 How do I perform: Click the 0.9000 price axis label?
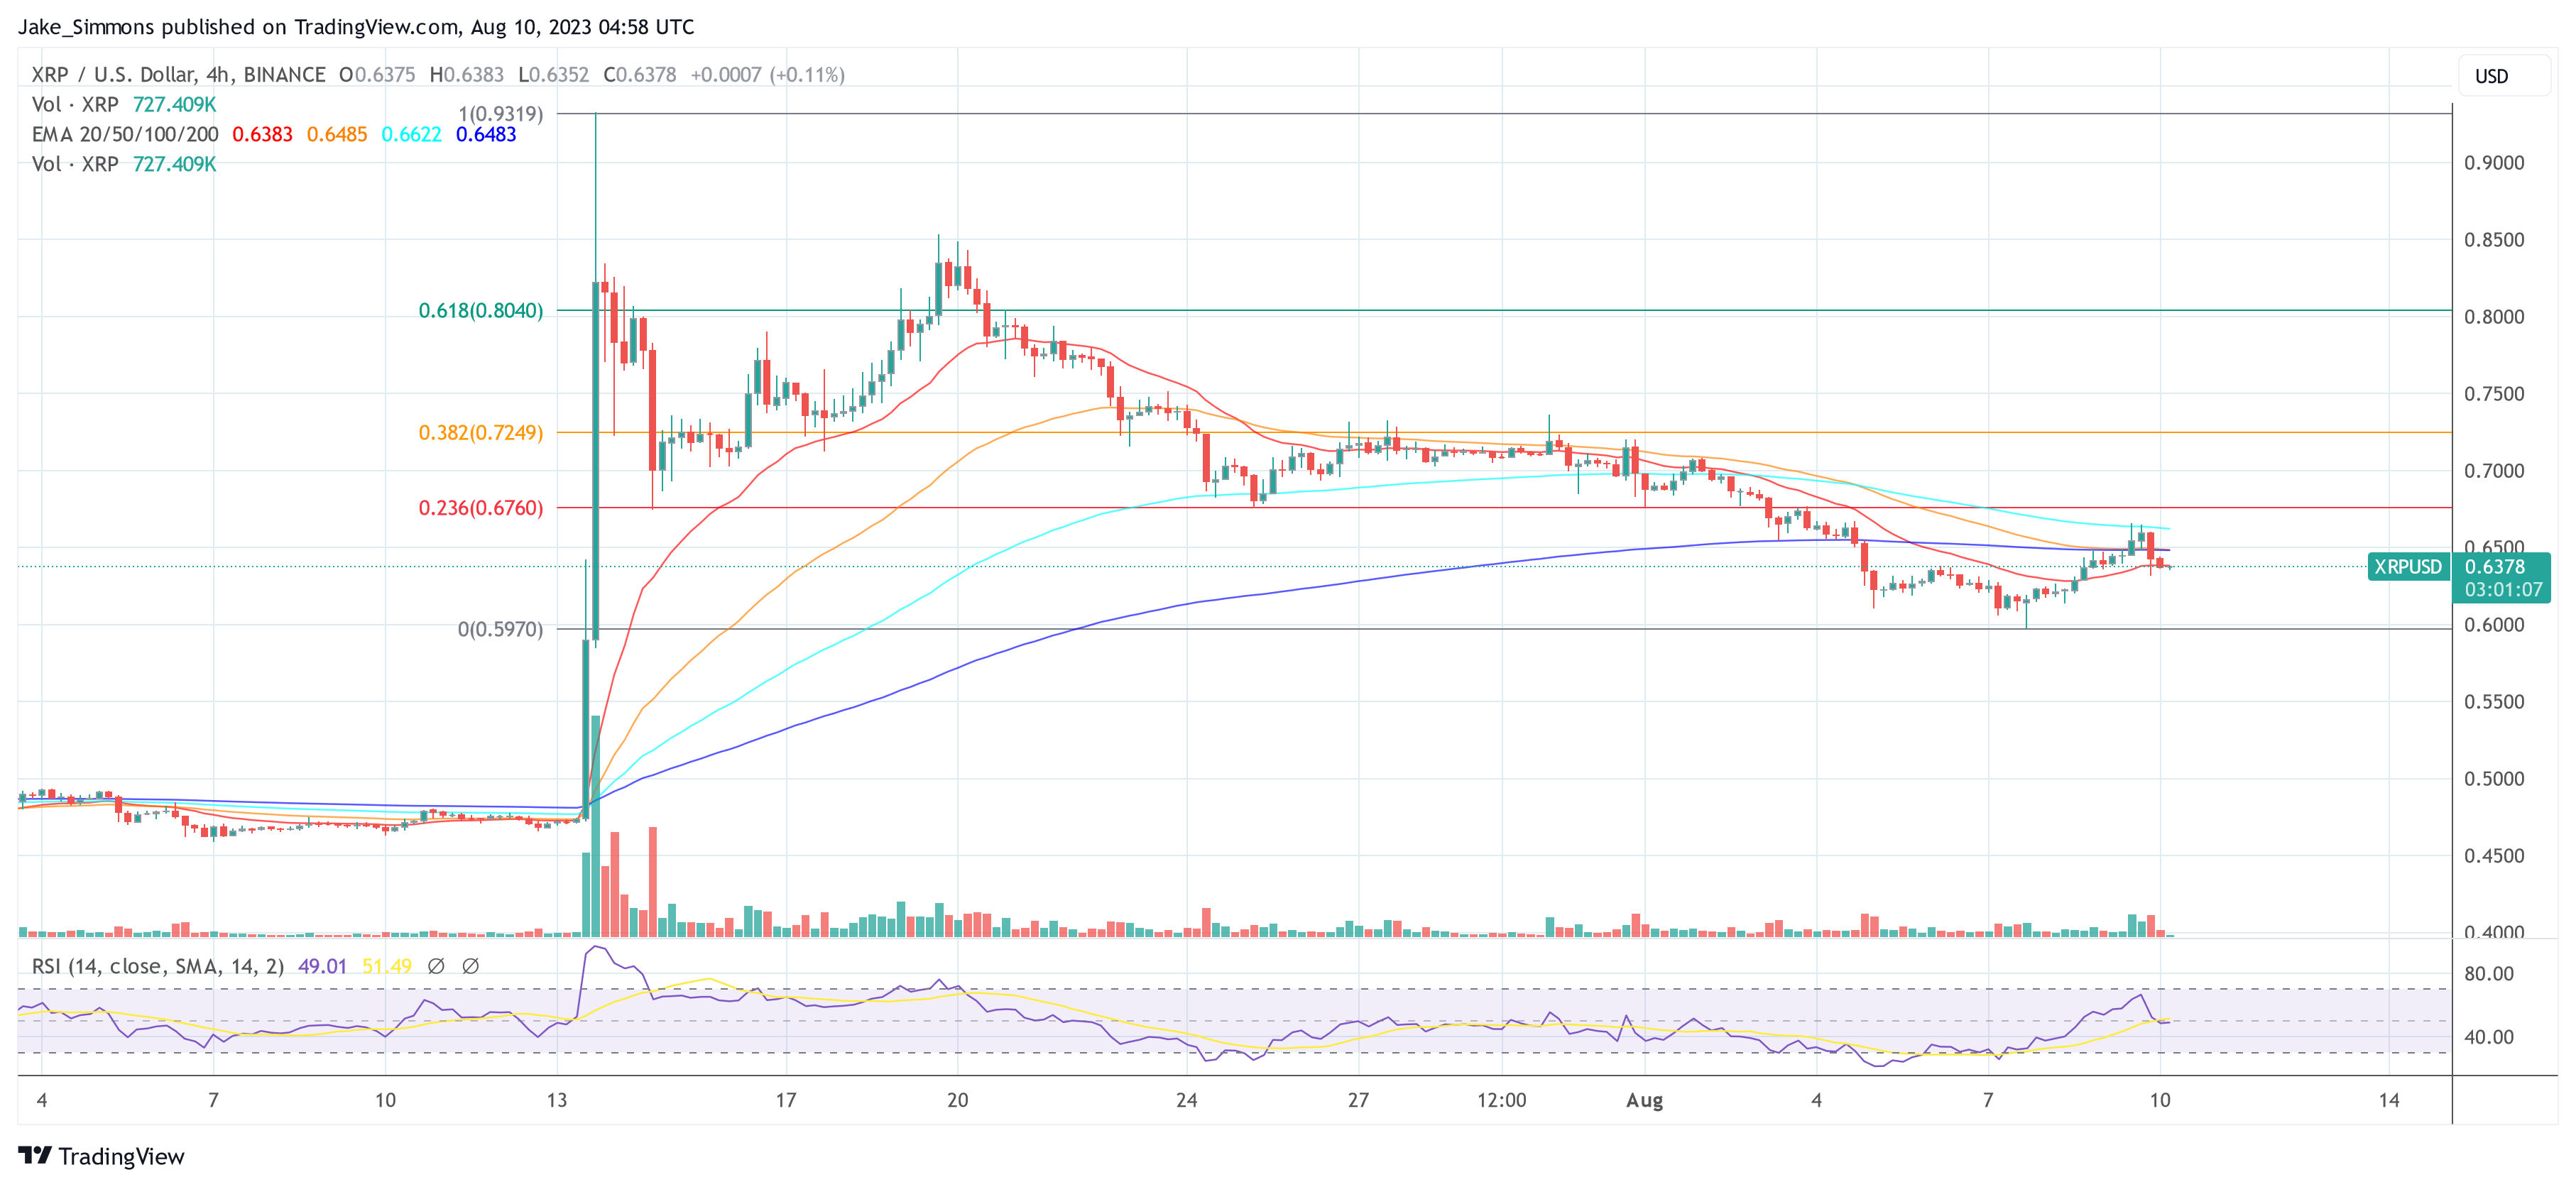pos(2494,163)
